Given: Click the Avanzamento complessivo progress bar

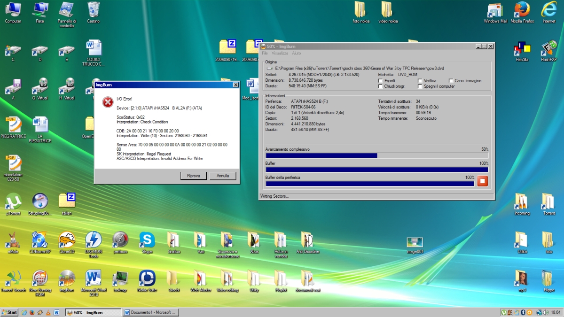Looking at the screenshot, I should (377, 155).
